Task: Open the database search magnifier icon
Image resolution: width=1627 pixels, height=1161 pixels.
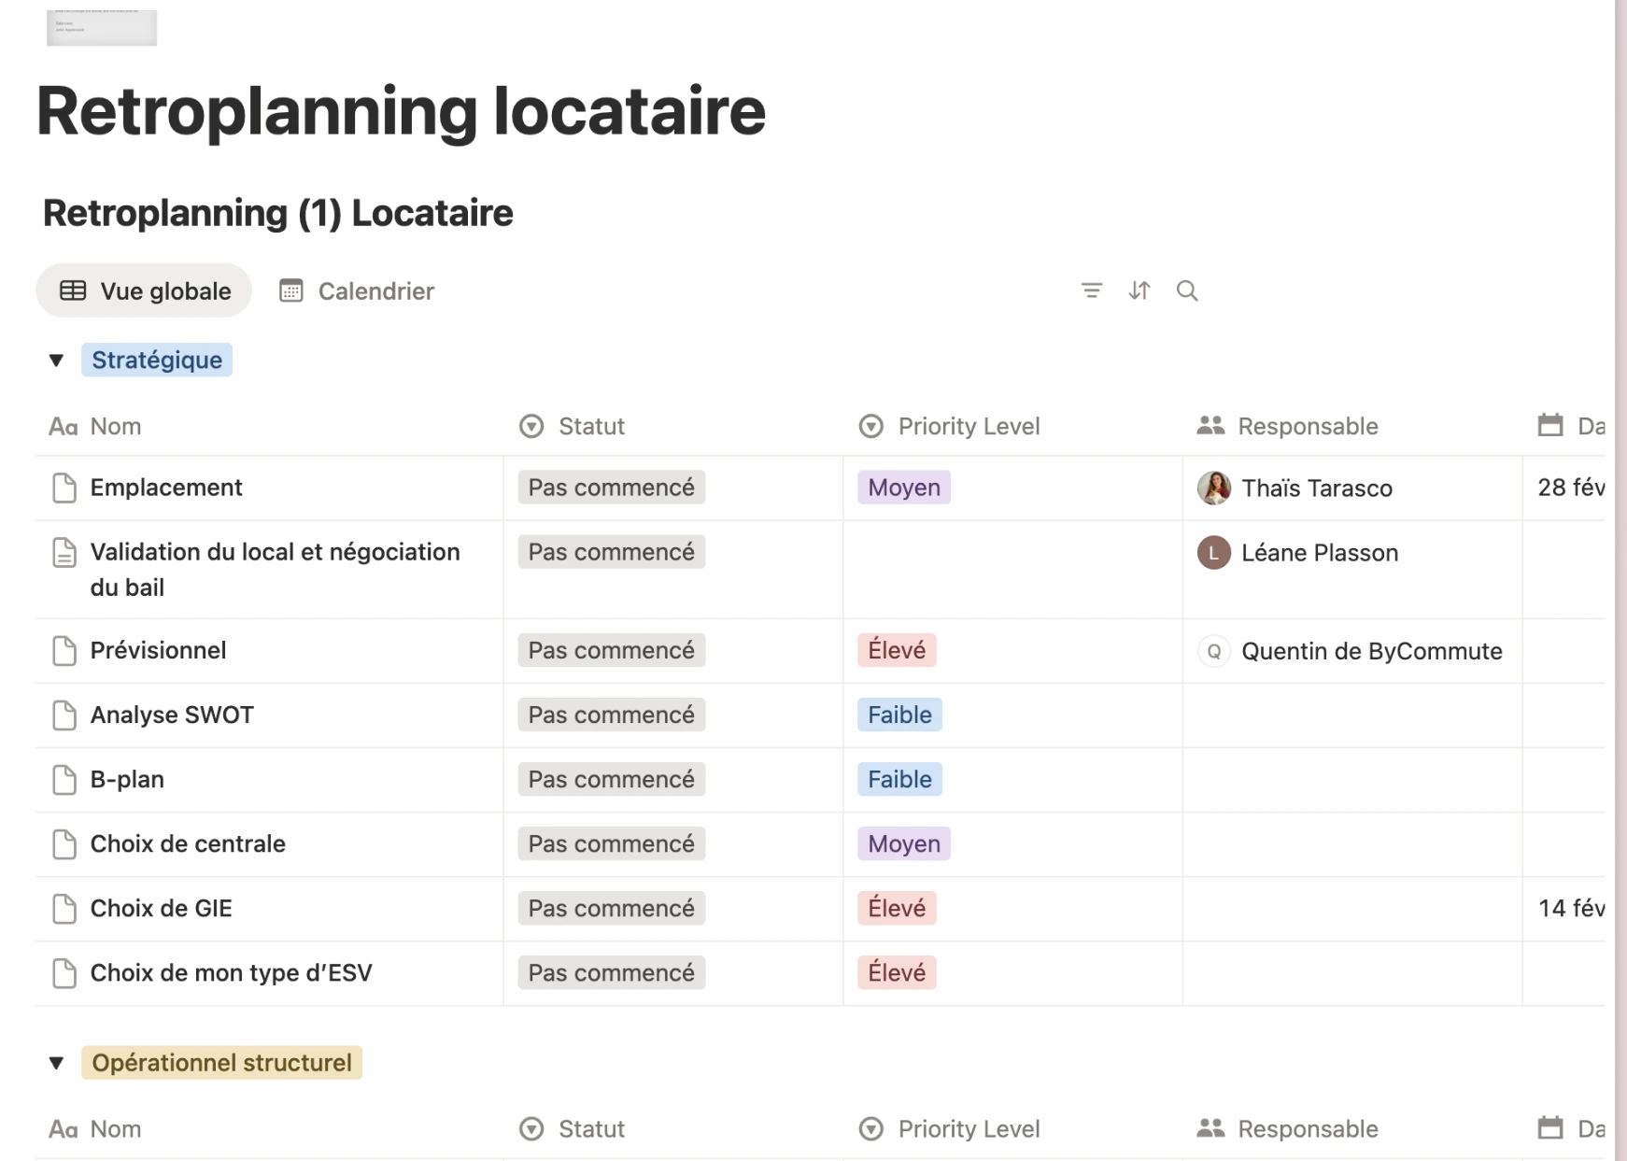Action: pos(1186,290)
